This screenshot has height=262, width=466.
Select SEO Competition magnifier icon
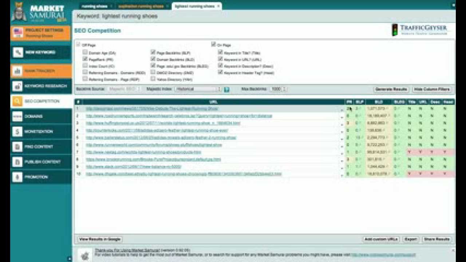click(17, 101)
